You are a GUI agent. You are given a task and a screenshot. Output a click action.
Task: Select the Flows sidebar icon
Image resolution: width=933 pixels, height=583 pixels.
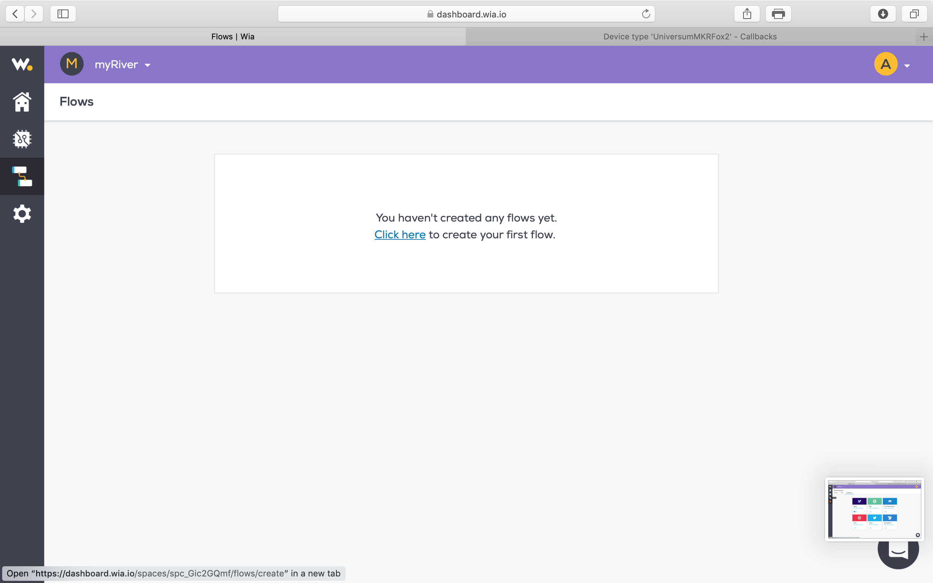pos(22,176)
